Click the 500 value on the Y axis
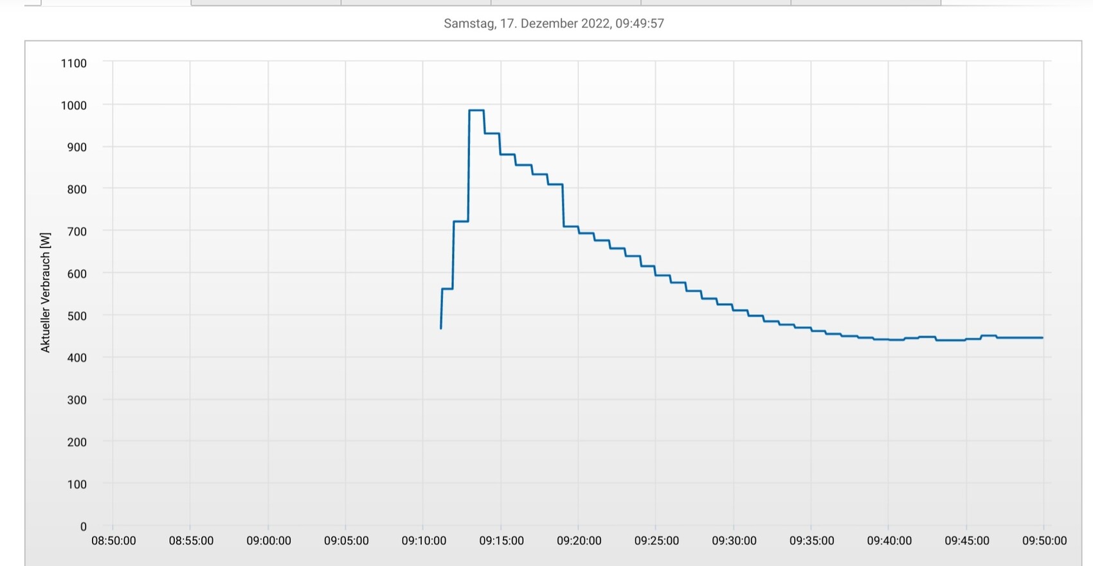1093x566 pixels. [x=77, y=316]
